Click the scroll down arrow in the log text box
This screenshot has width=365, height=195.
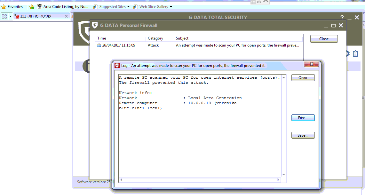click(x=284, y=175)
